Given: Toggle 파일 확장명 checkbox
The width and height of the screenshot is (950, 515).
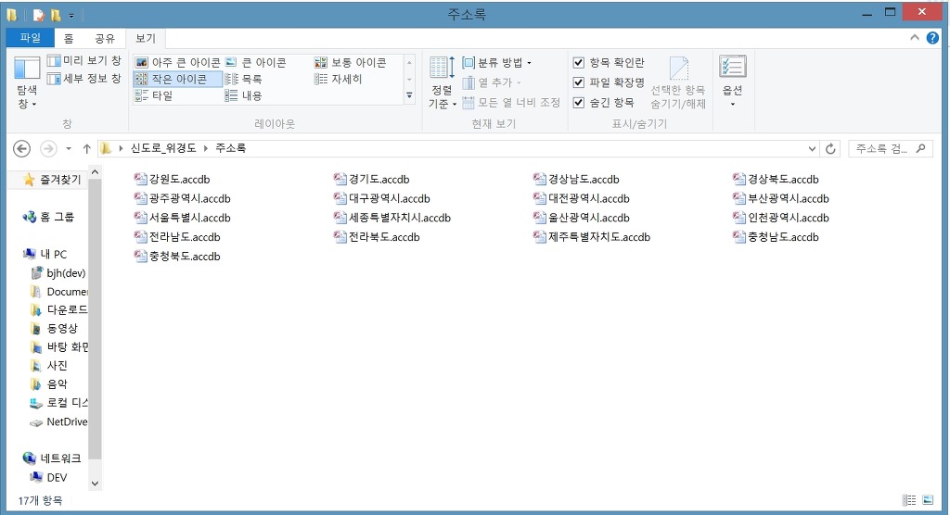Looking at the screenshot, I should pyautogui.click(x=579, y=82).
